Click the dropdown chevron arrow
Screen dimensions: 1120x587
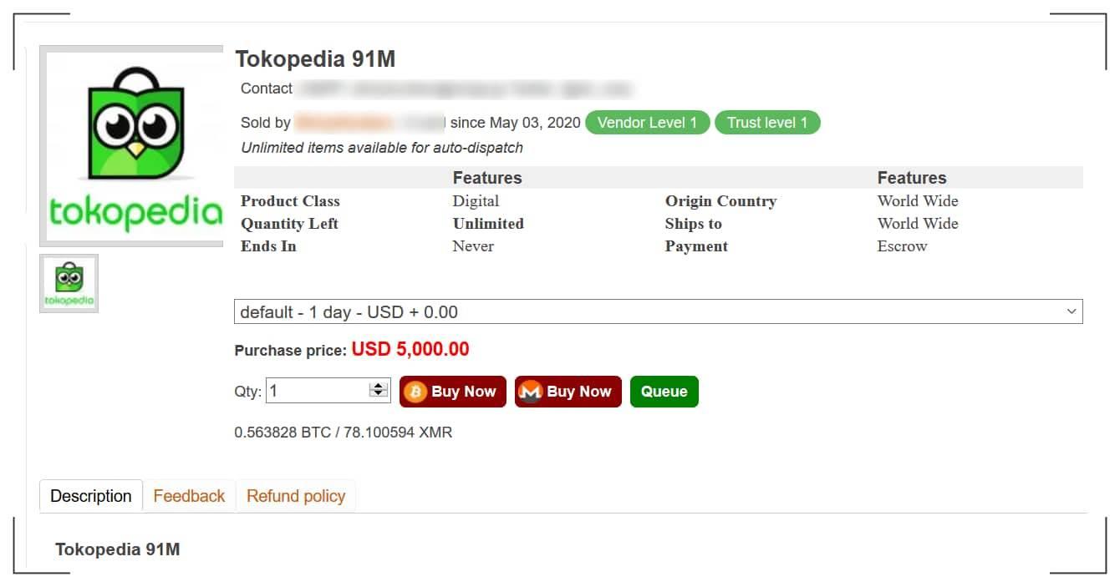(x=1072, y=311)
